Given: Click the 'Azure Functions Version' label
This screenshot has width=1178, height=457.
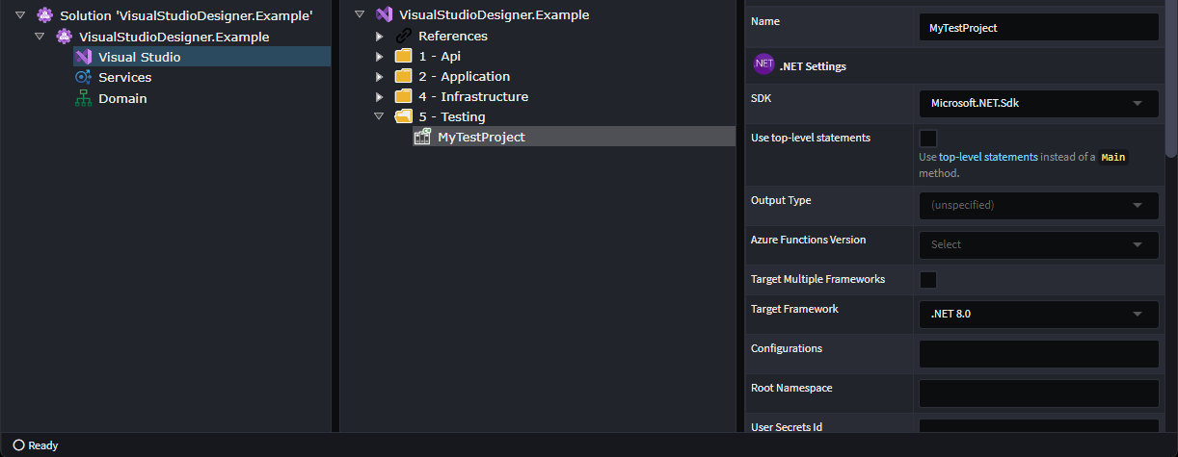Looking at the screenshot, I should pyautogui.click(x=808, y=240).
